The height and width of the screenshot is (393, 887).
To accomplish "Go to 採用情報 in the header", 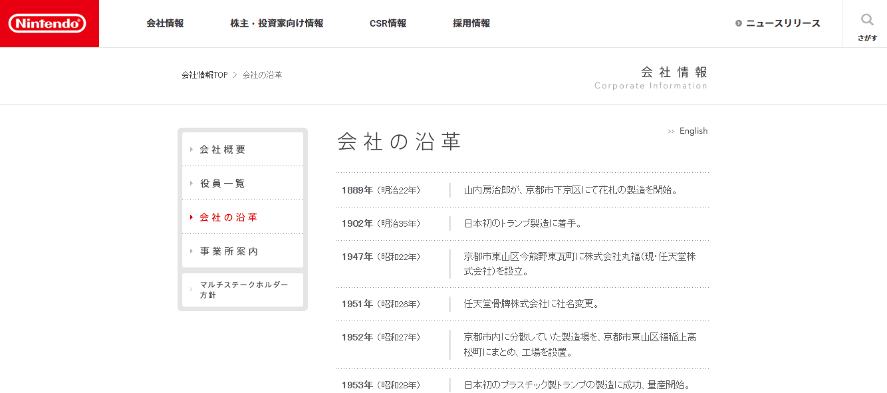I will pos(471,23).
